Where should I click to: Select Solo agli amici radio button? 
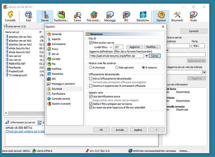coord(117,67)
